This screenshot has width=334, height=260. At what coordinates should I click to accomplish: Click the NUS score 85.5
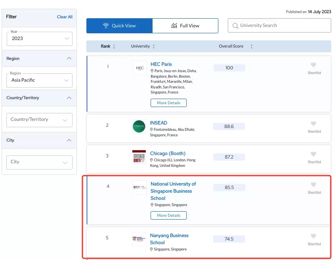(229, 187)
